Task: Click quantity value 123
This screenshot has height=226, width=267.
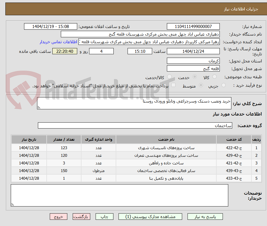Action: [64, 148]
